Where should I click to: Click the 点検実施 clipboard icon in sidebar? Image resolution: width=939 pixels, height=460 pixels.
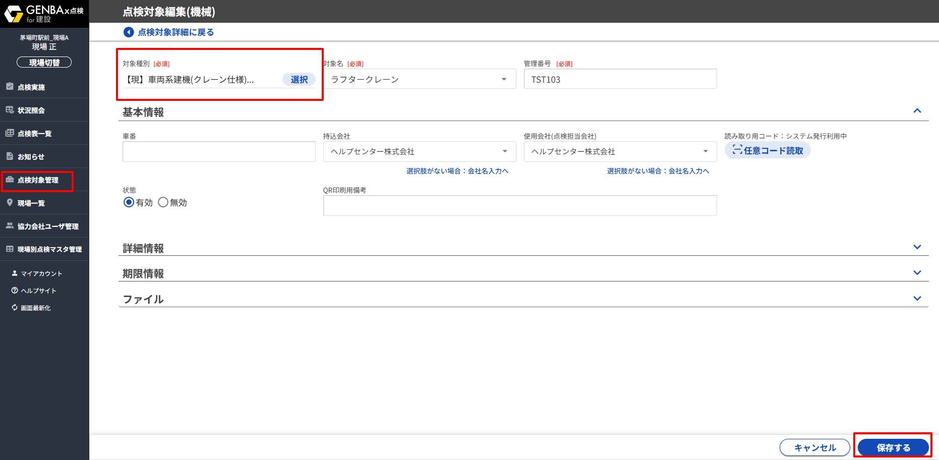pyautogui.click(x=10, y=86)
